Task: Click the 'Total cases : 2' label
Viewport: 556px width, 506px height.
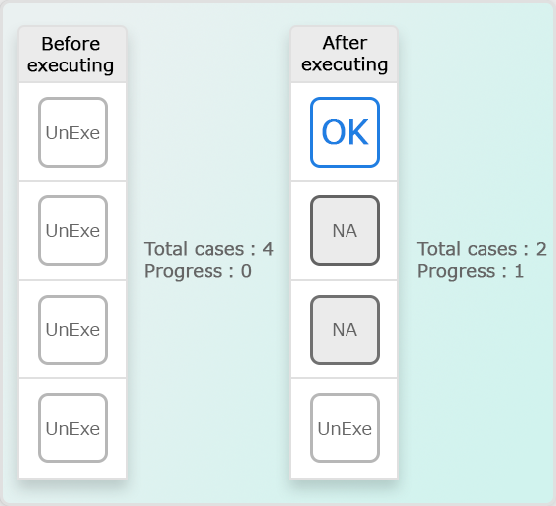Action: pos(482,249)
